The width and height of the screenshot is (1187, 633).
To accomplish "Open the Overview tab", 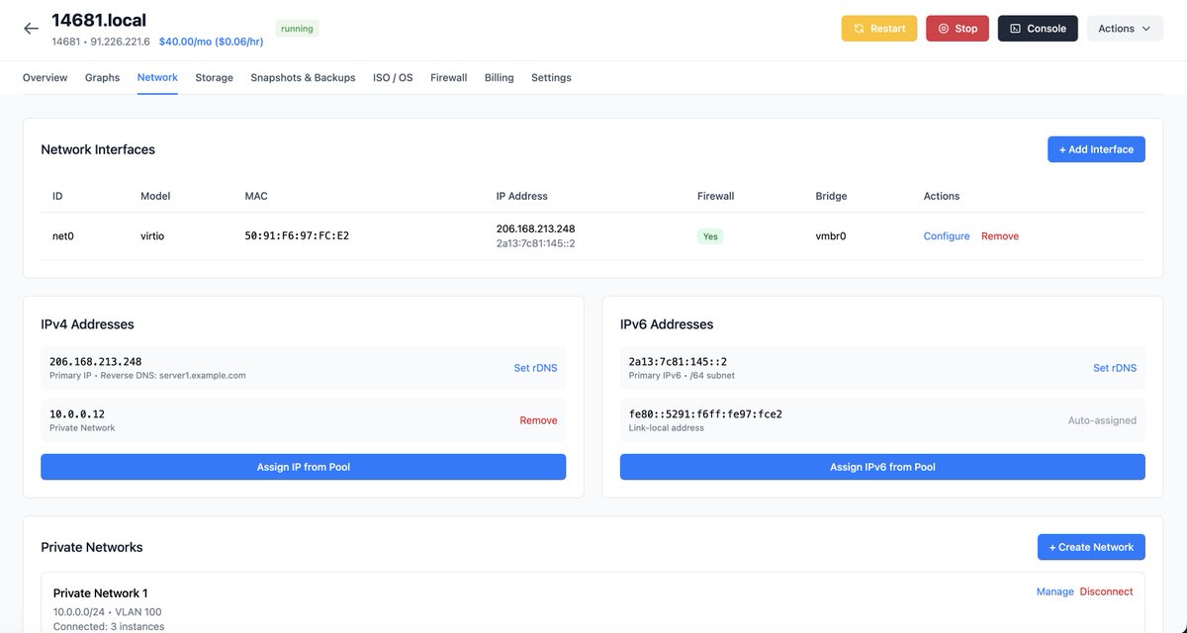I will (x=46, y=77).
